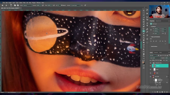Click the Smart Filters mask thumbnail

156,80
